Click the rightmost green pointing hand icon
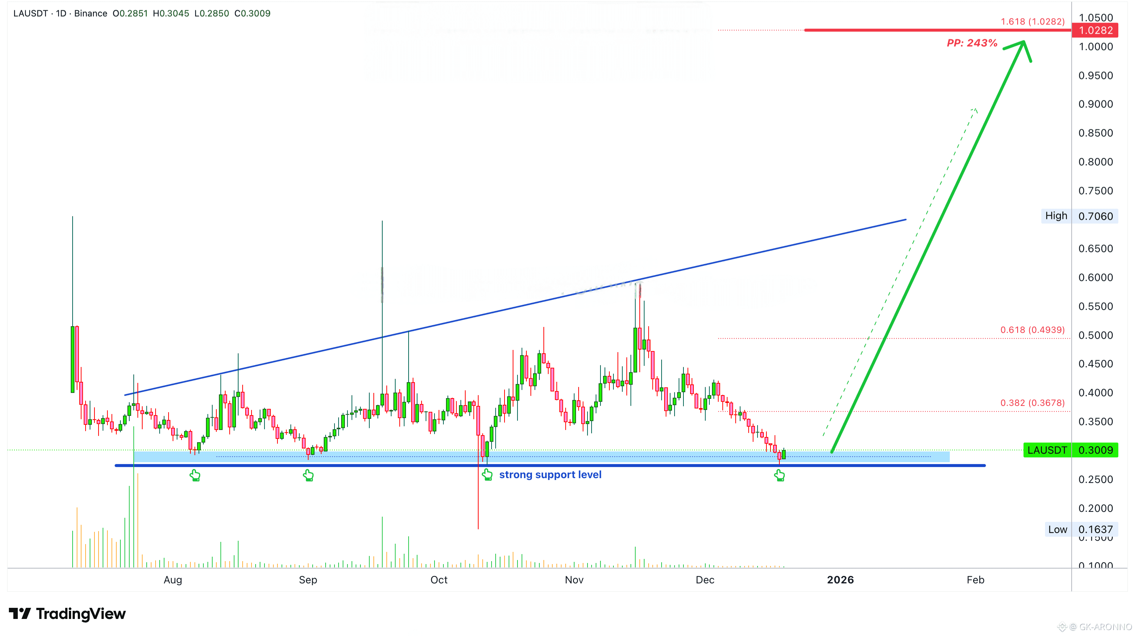This screenshot has width=1135, height=636. point(779,475)
